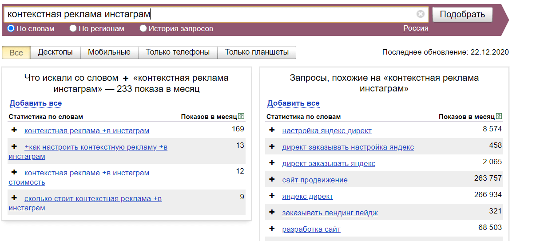Viewport: 540px width, 241px height.
Task: Click the value '169' impressions
Action: click(238, 129)
